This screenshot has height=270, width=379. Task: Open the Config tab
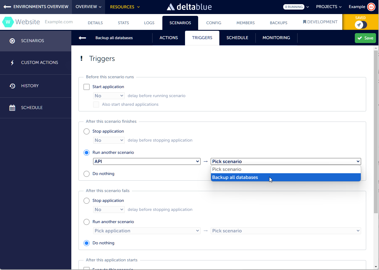pos(214,23)
